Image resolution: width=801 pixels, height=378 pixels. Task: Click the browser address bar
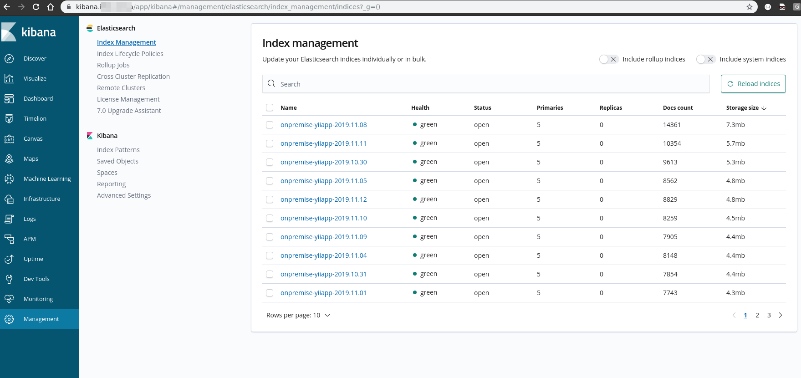pyautogui.click(x=409, y=7)
